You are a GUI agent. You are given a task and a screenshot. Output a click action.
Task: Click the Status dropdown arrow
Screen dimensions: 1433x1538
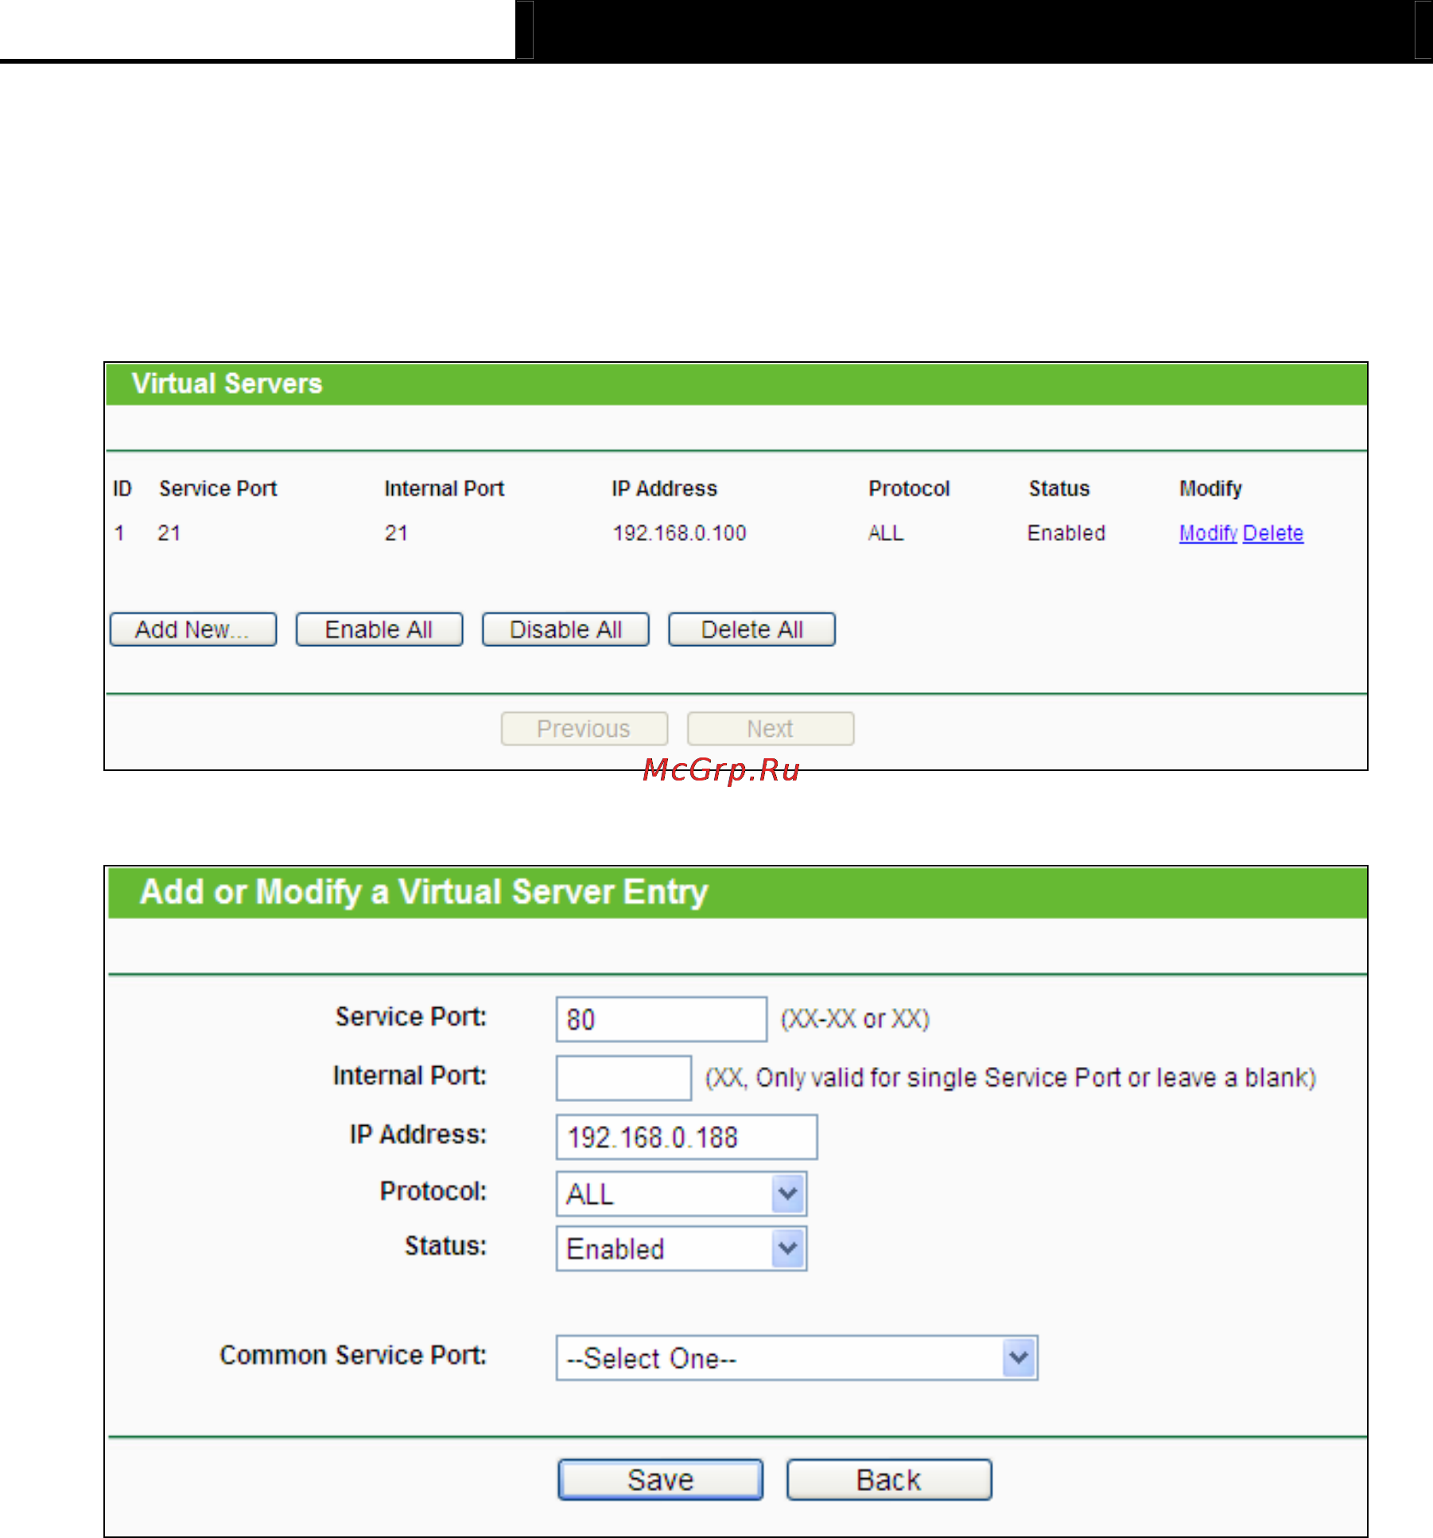tap(788, 1248)
